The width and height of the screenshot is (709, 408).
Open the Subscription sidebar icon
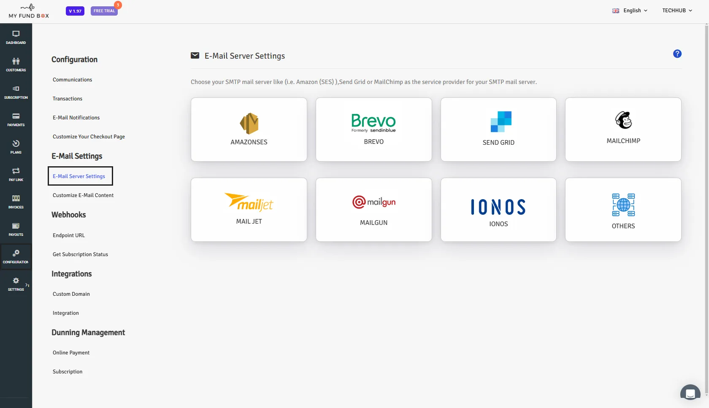pyautogui.click(x=16, y=92)
